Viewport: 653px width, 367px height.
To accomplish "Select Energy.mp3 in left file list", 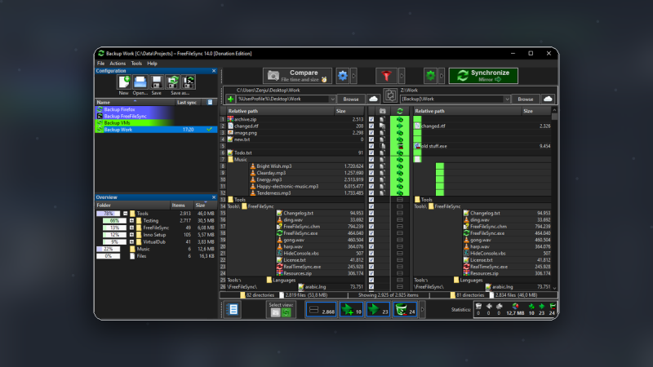I will coord(269,179).
